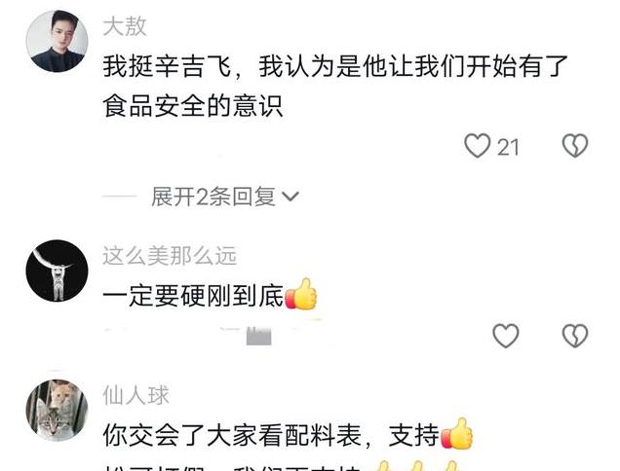Click thumbs-up emoji after 硬刚到底
This screenshot has width=620, height=471.
click(x=301, y=294)
